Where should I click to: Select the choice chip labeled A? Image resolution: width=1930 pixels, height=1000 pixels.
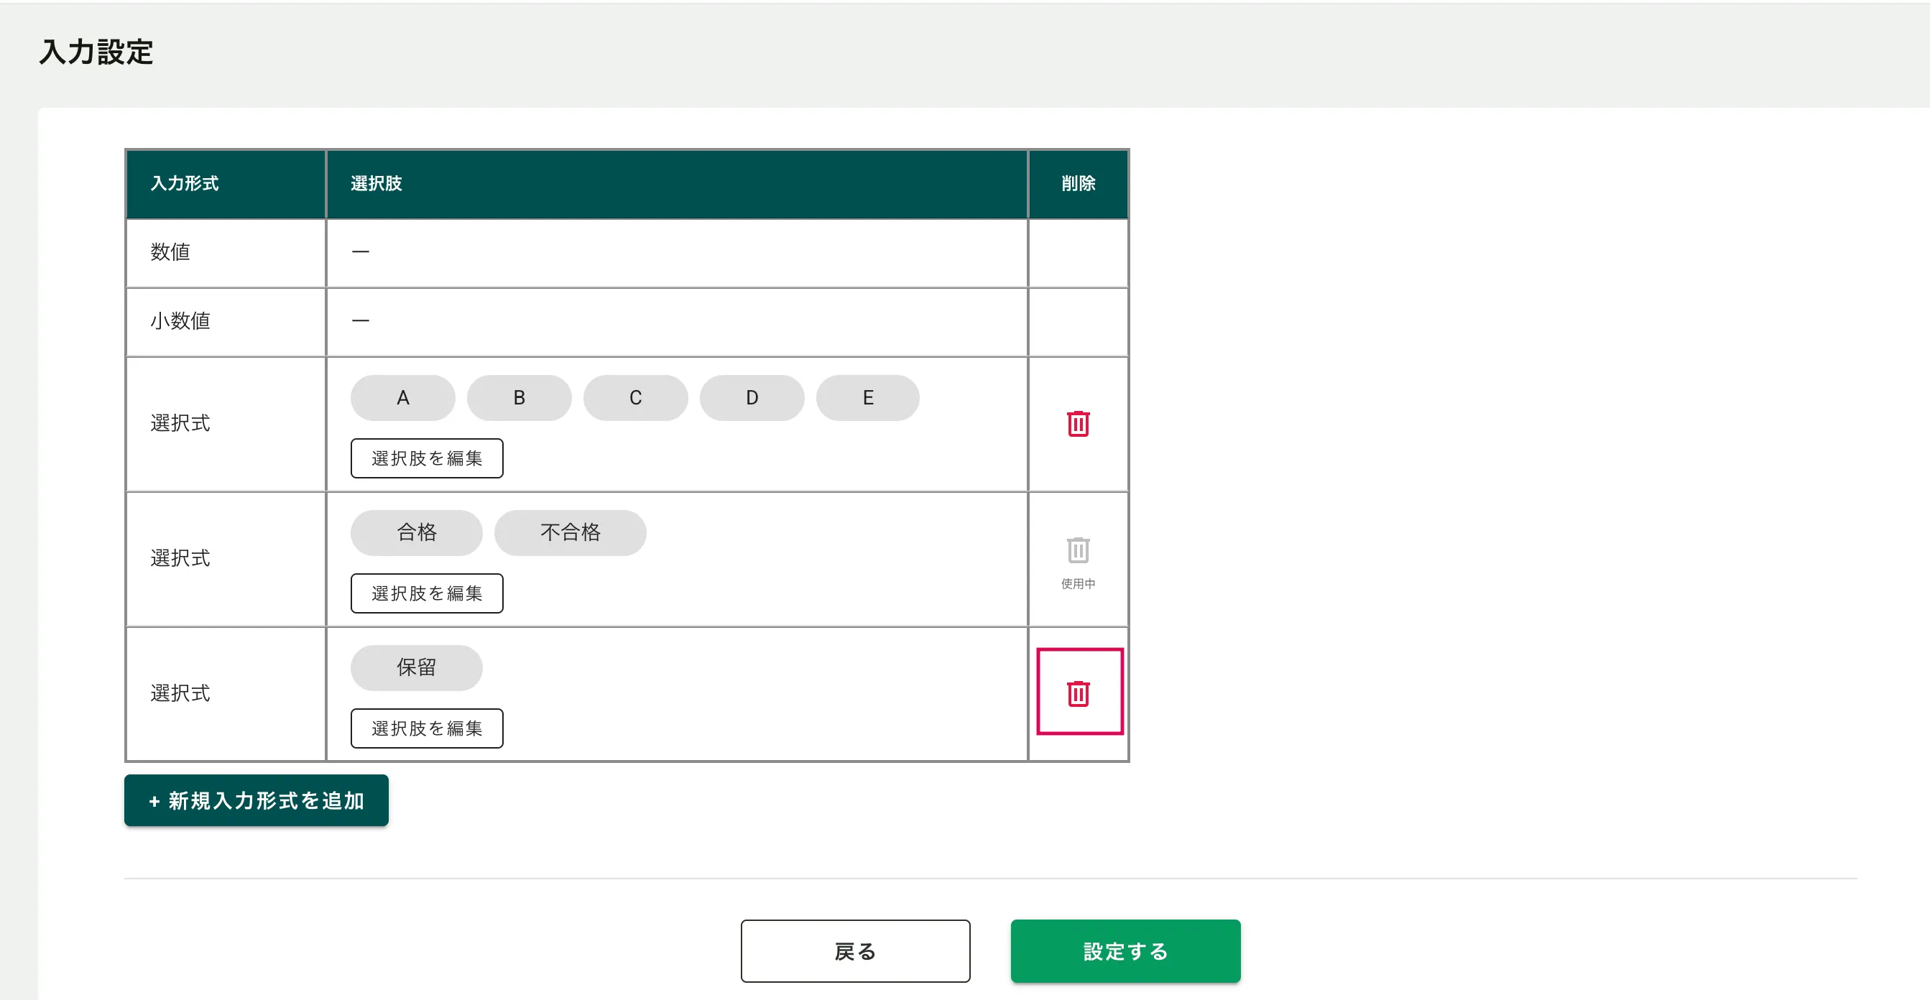tap(402, 398)
